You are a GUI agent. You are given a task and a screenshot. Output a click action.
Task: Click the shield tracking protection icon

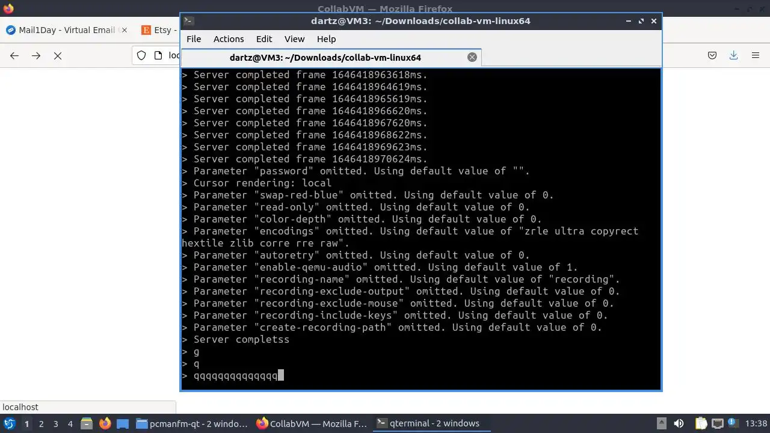141,55
